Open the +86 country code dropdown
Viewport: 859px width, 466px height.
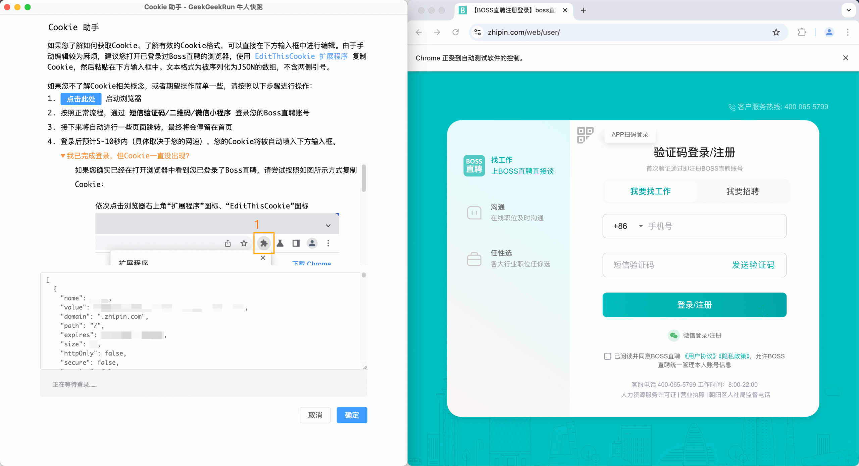pos(628,226)
